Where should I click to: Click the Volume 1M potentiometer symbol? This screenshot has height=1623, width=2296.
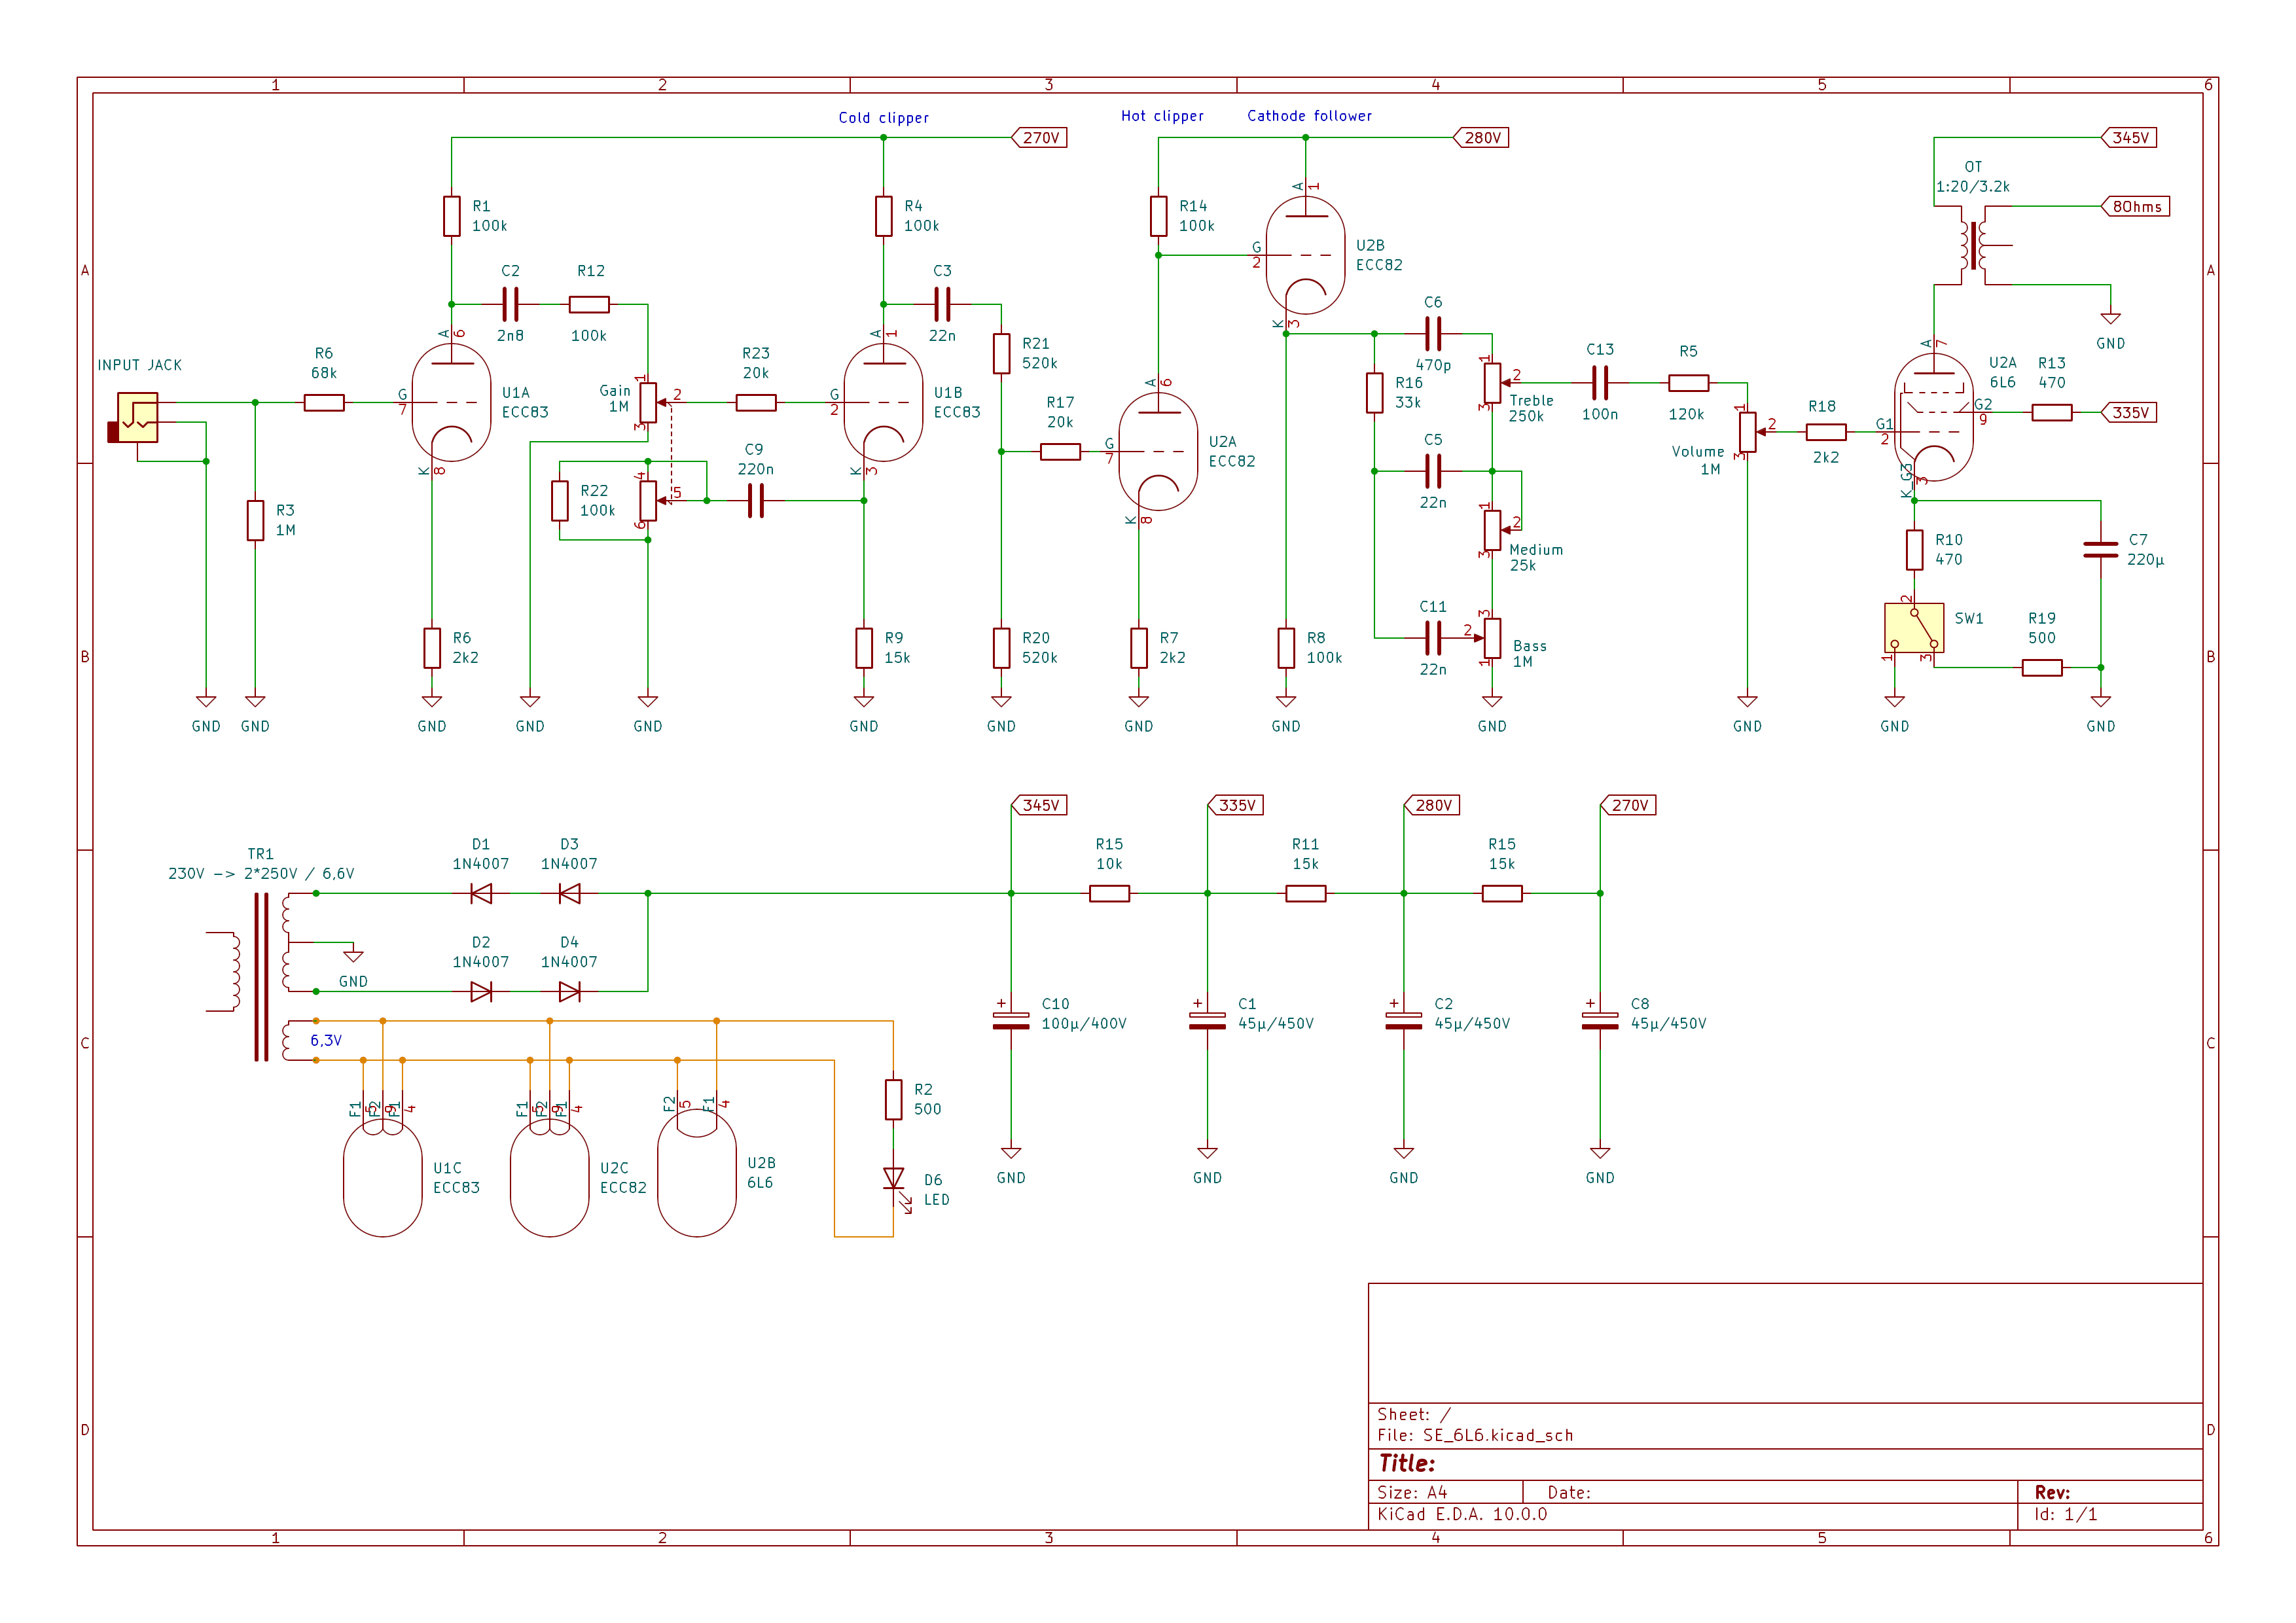(1747, 432)
